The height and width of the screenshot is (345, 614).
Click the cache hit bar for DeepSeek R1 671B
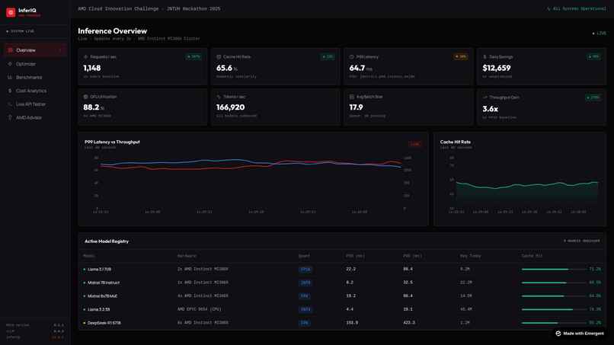554,323
